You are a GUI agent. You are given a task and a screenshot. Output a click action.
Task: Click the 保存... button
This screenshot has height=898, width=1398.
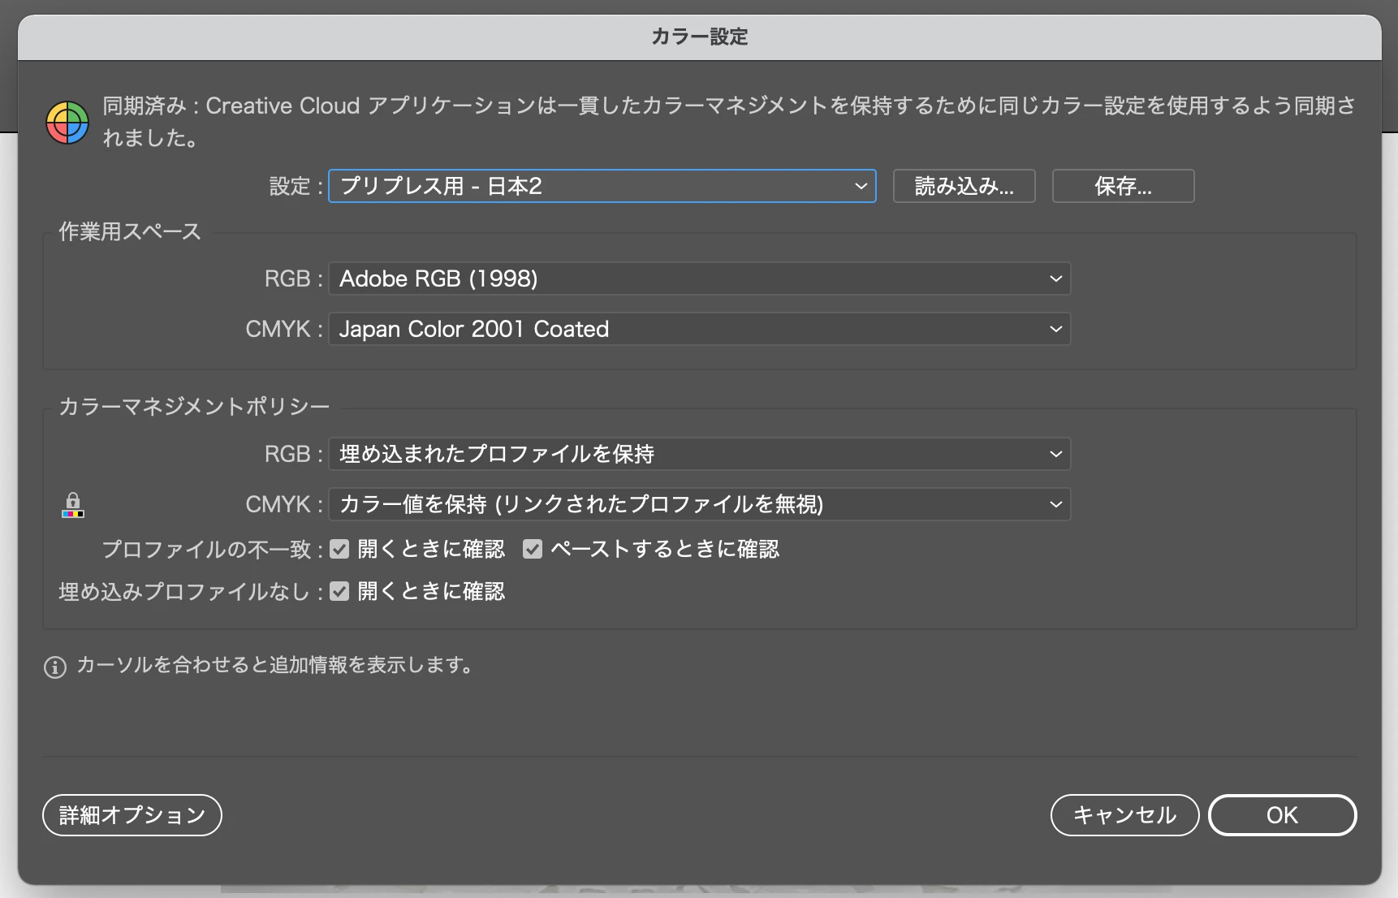1123,186
